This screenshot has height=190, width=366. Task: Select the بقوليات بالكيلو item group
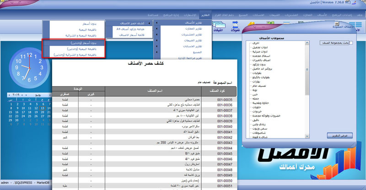coord(261,77)
